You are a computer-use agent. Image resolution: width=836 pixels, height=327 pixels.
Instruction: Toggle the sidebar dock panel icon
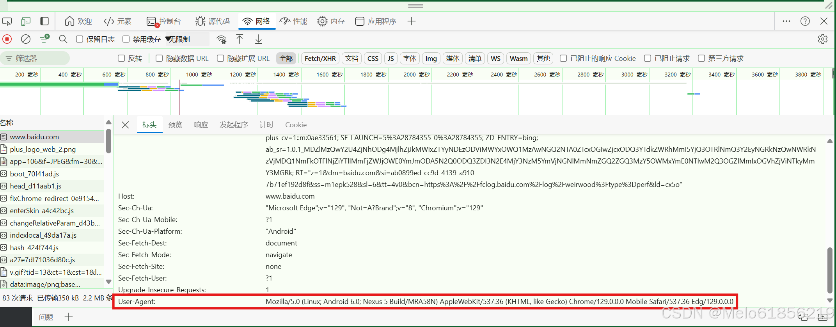point(44,21)
